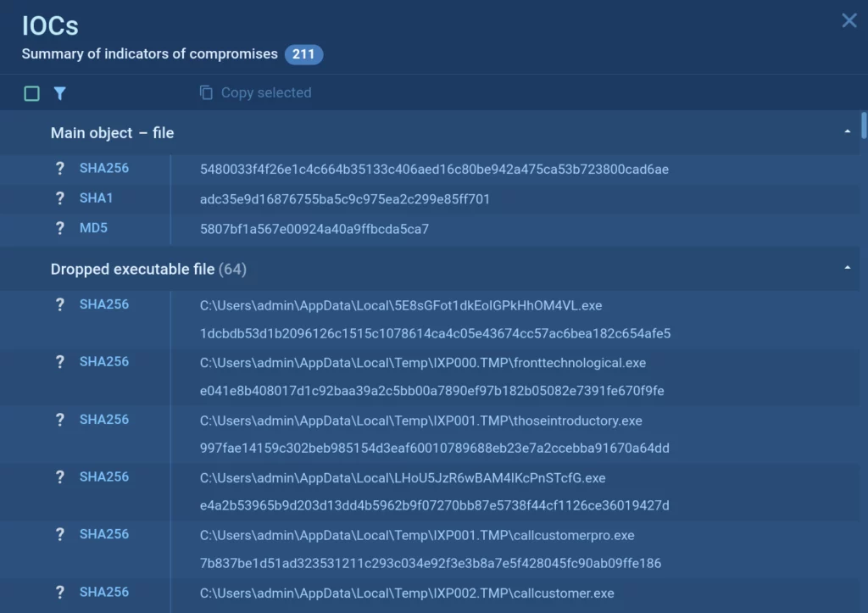Click the 211 indicators count badge
The image size is (868, 613).
coord(303,54)
